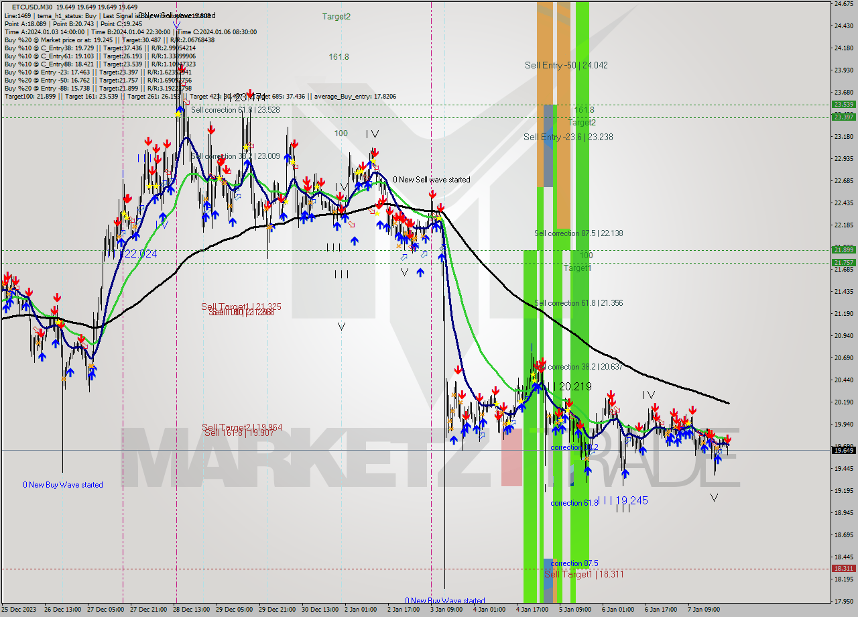Click the 18.945 price axis value
858x617 pixels.
pos(843,513)
